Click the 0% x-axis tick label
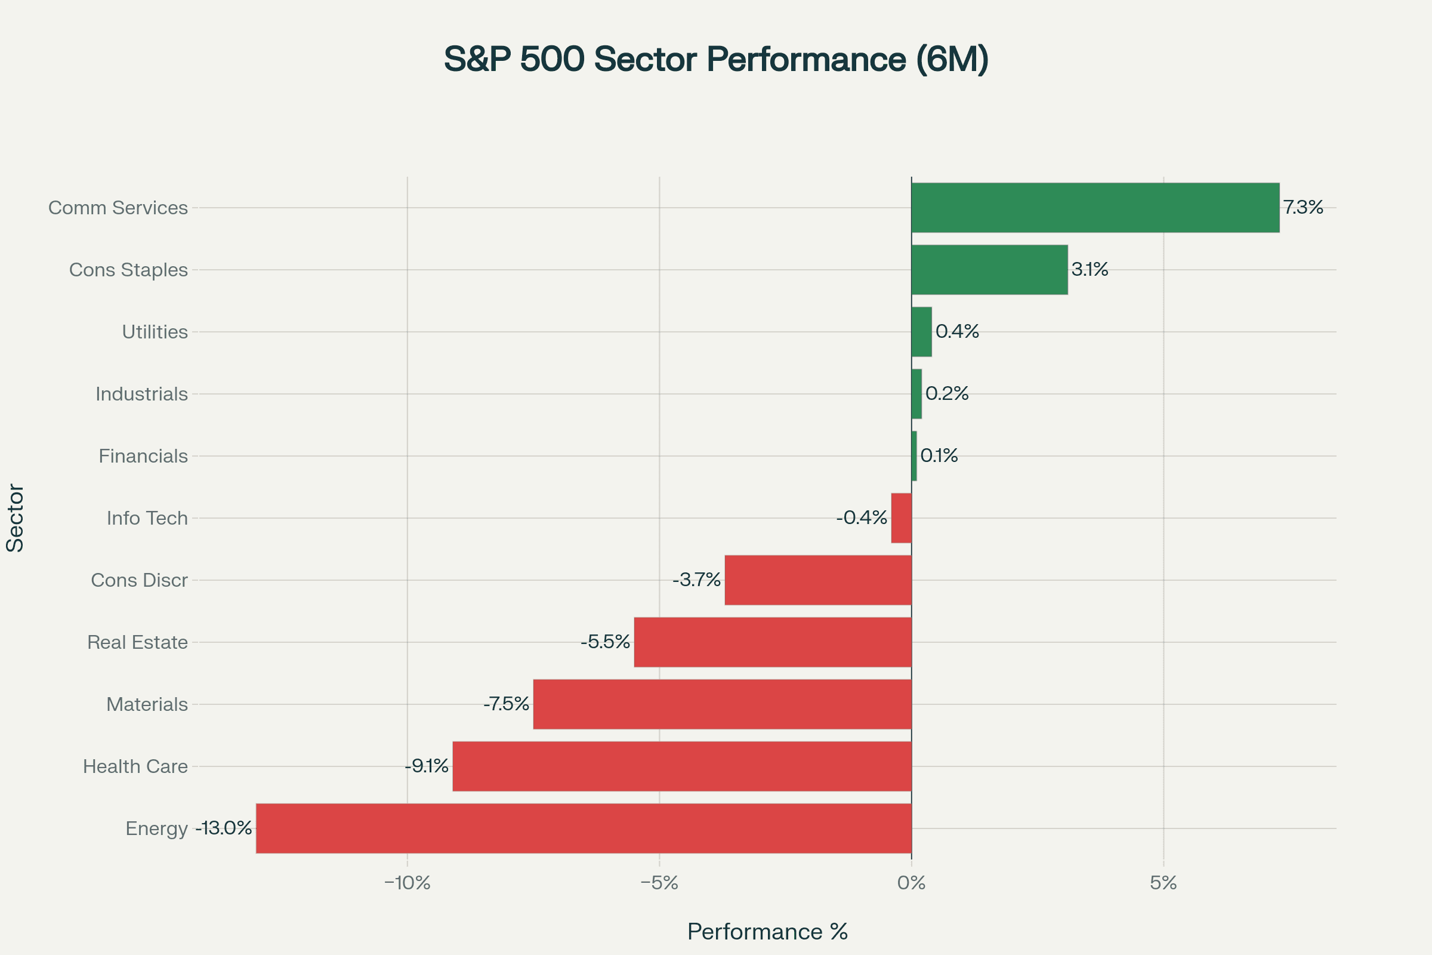Viewport: 1432px width, 955px height. click(912, 883)
